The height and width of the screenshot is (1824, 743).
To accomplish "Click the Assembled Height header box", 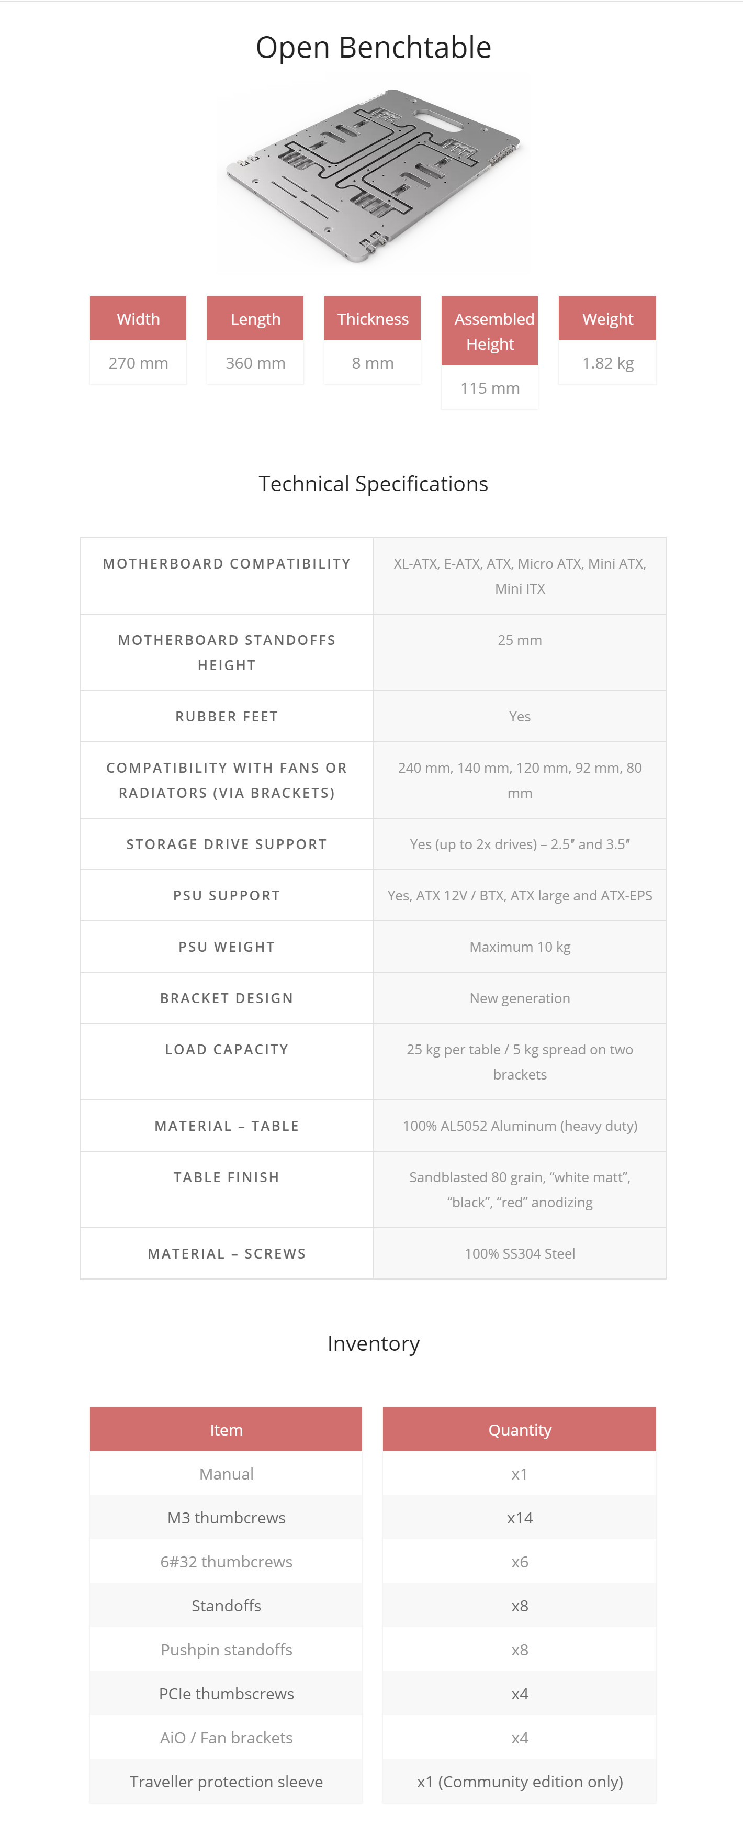I will tap(490, 331).
